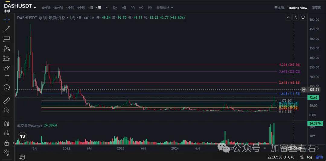Click the zoom in magnifier tool
Viewport: 326px width, 161px height.
click(x=7, y=110)
